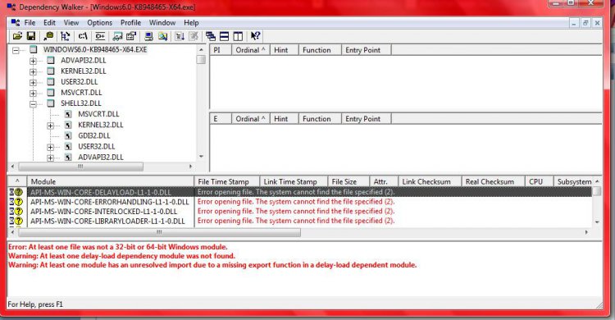
Task: Open the module Properties icon
Action: tap(131, 36)
